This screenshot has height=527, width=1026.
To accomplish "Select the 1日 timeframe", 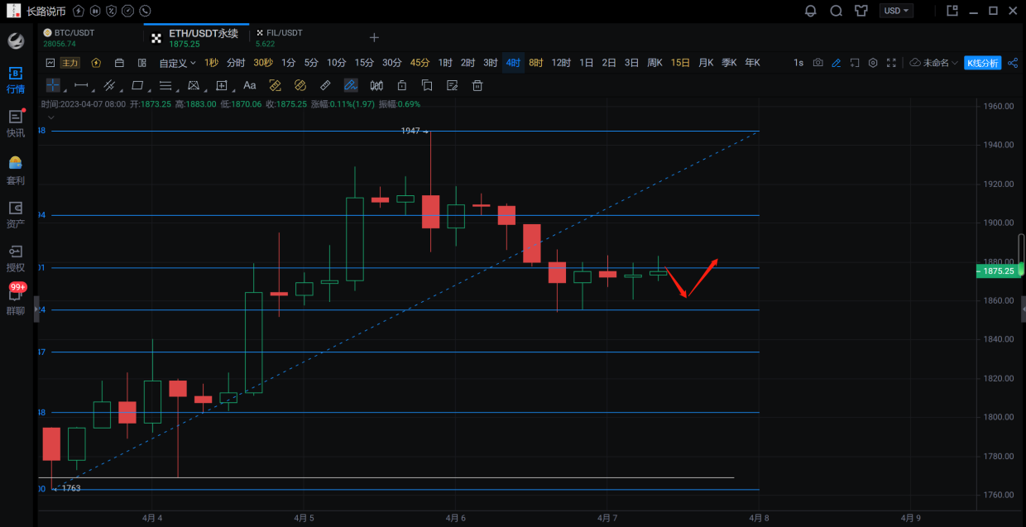I will [x=586, y=63].
